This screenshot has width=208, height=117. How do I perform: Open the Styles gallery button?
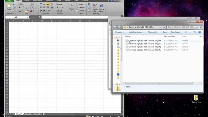tap(71, 7)
